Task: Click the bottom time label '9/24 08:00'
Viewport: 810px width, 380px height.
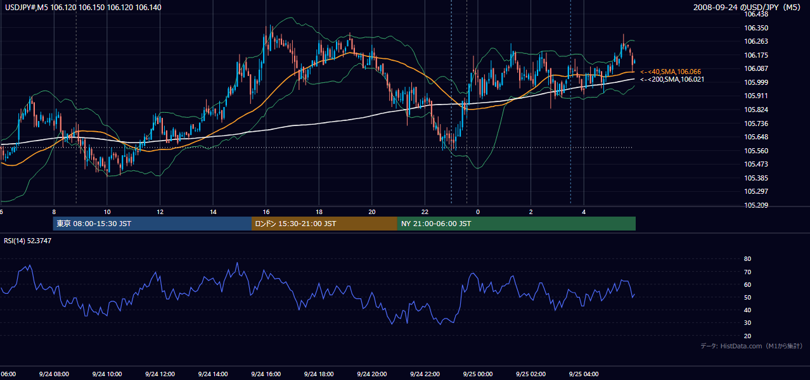Action: click(54, 374)
